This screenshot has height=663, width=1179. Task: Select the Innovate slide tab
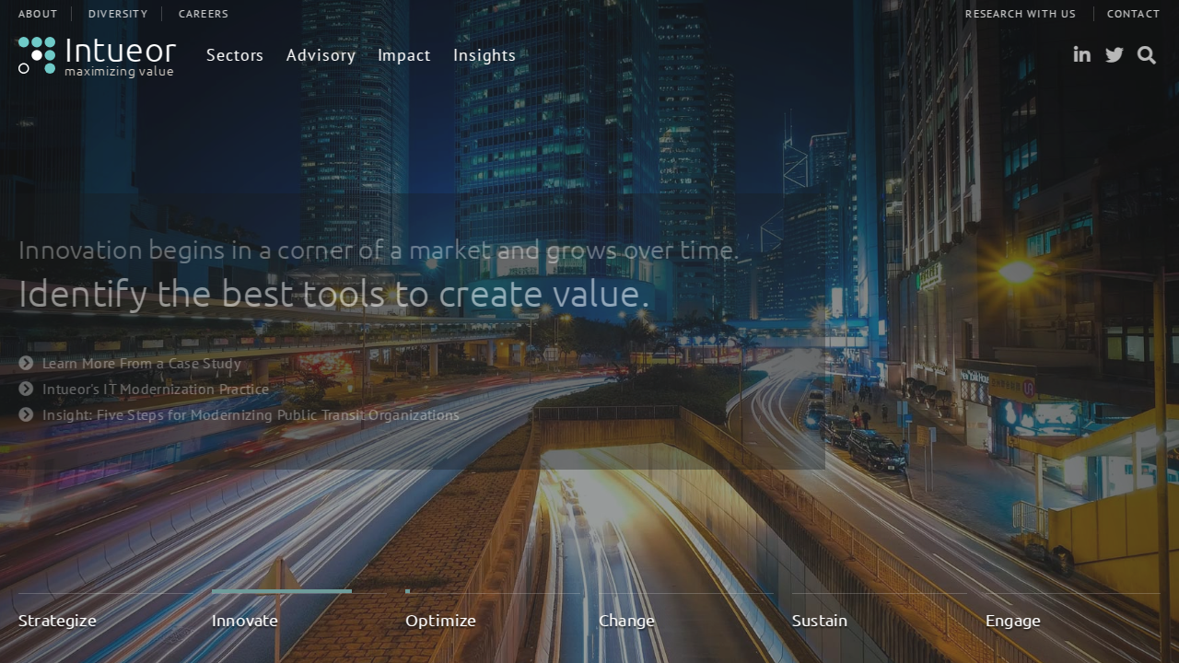coord(245,621)
